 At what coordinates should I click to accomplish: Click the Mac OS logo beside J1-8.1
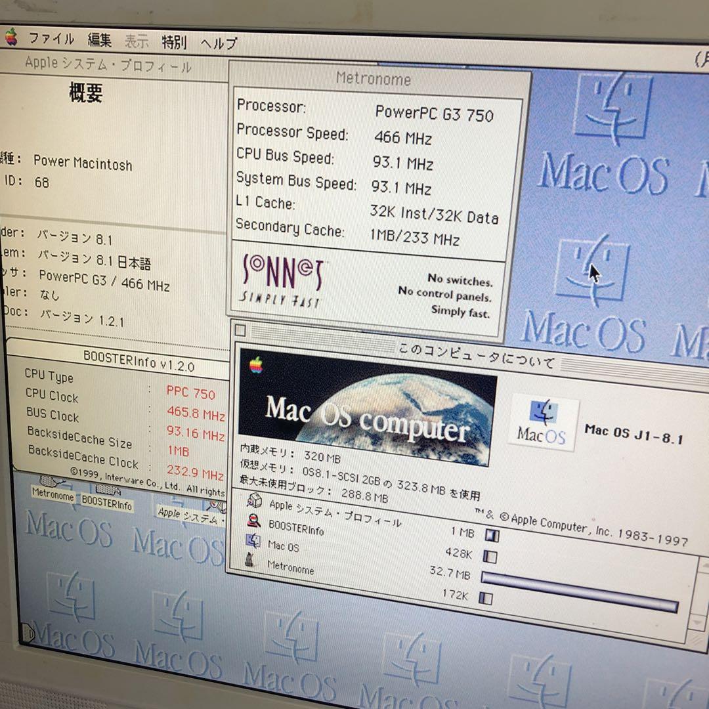pos(542,422)
